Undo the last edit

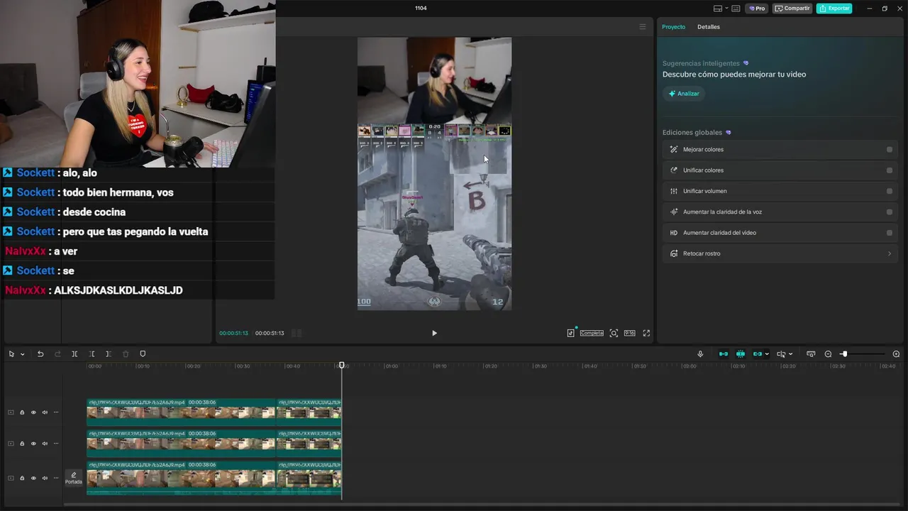tap(40, 354)
